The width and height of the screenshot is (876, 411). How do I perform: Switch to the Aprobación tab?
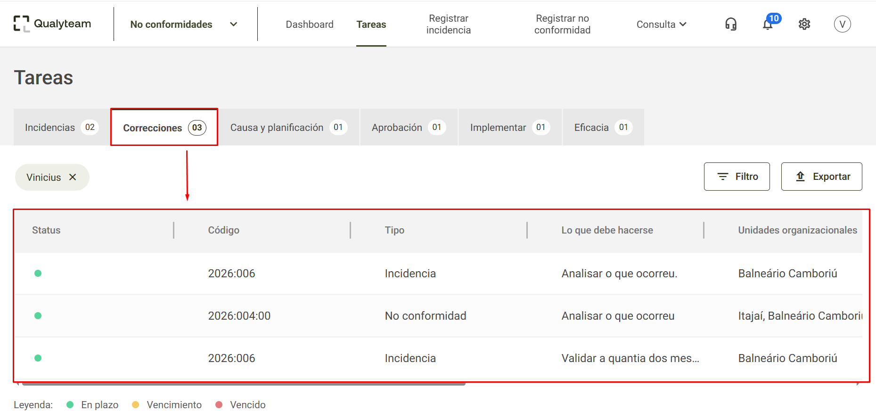(409, 127)
